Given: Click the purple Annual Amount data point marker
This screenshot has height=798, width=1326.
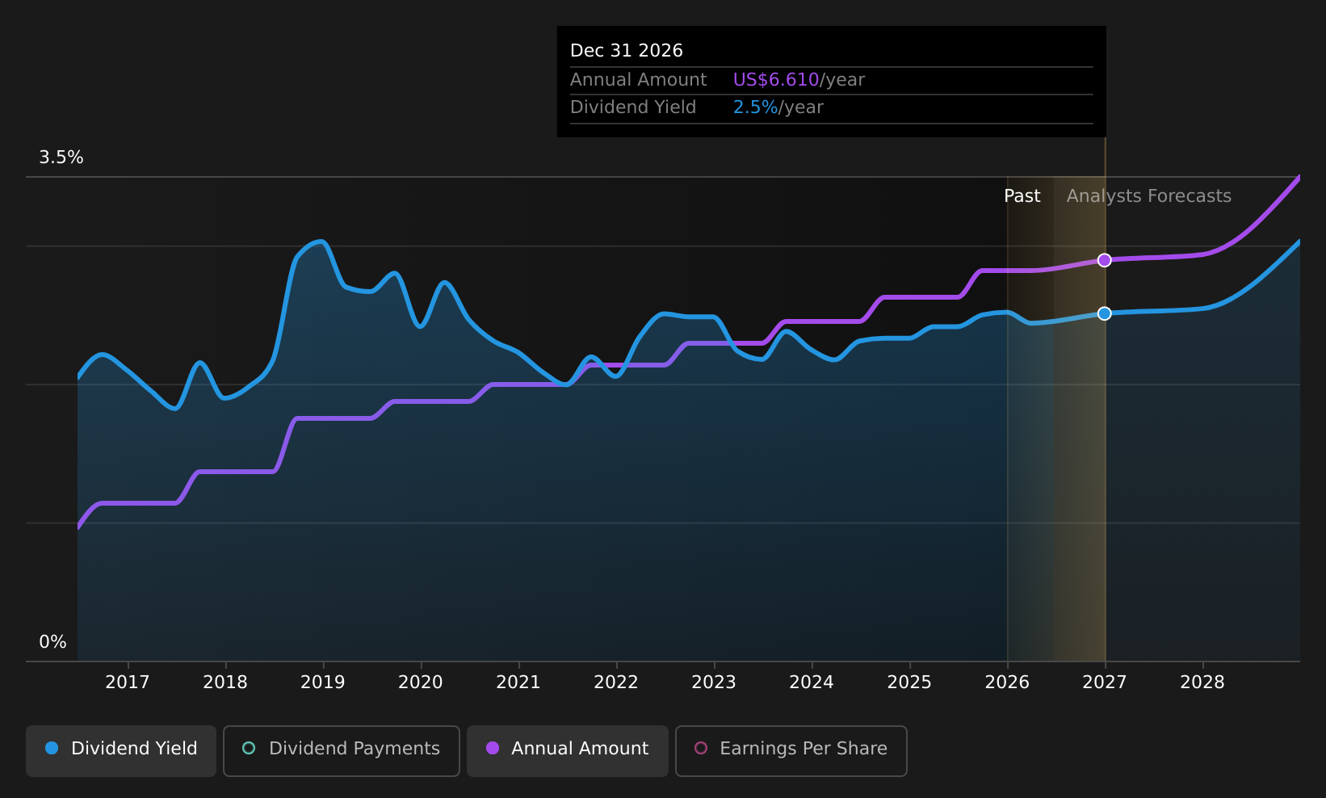Looking at the screenshot, I should click(x=1104, y=260).
